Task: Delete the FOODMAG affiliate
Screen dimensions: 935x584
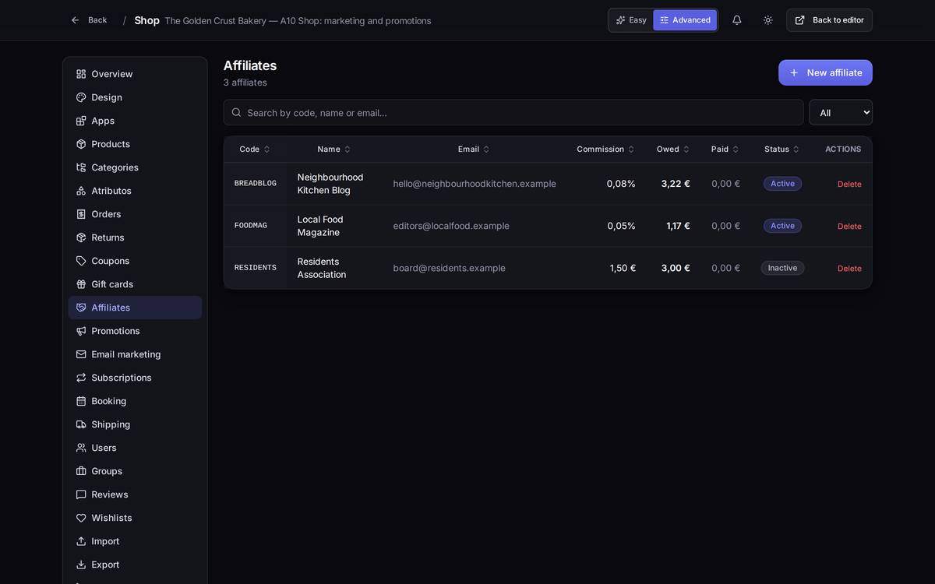Action: [x=849, y=227]
